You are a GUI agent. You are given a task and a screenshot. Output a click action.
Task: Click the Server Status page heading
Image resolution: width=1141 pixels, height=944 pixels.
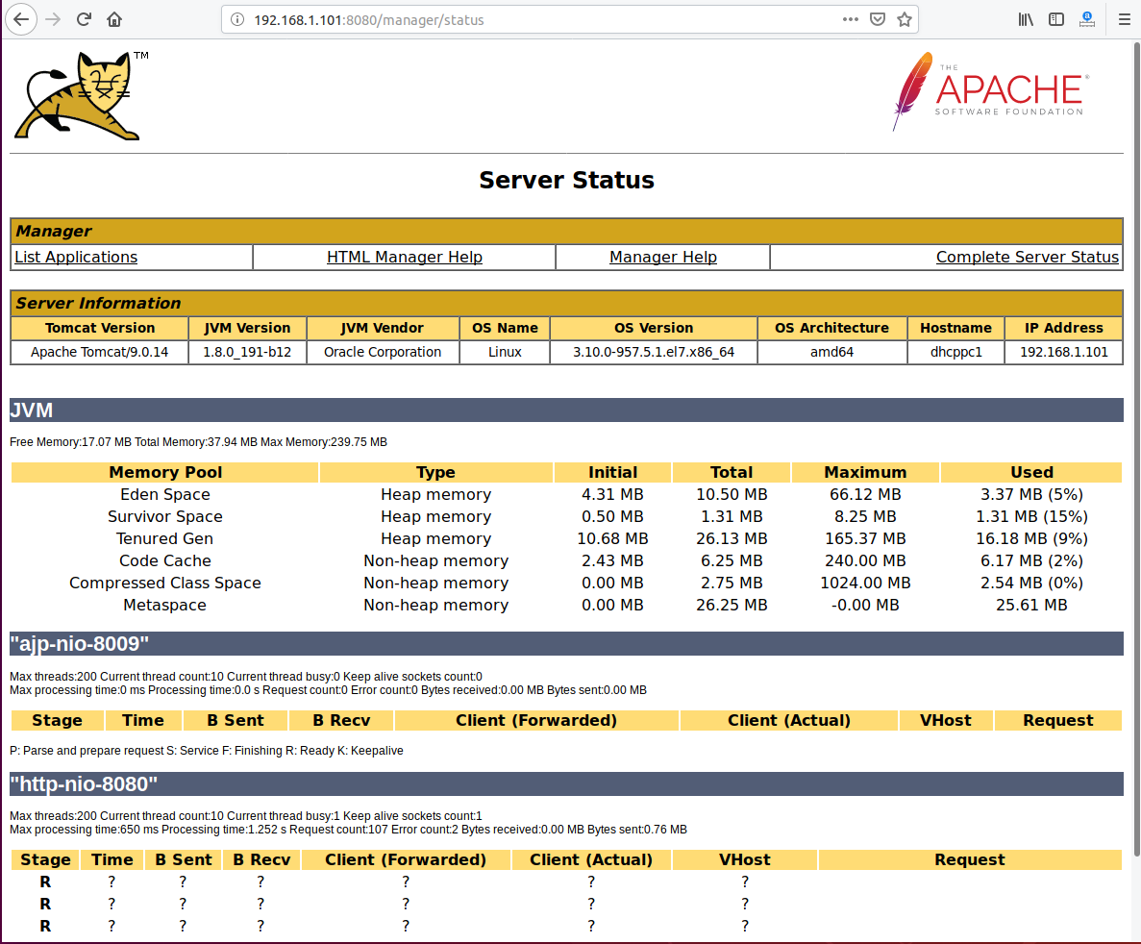[566, 180]
